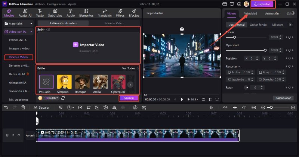Expand the Materiales dropdown

coord(31,23)
